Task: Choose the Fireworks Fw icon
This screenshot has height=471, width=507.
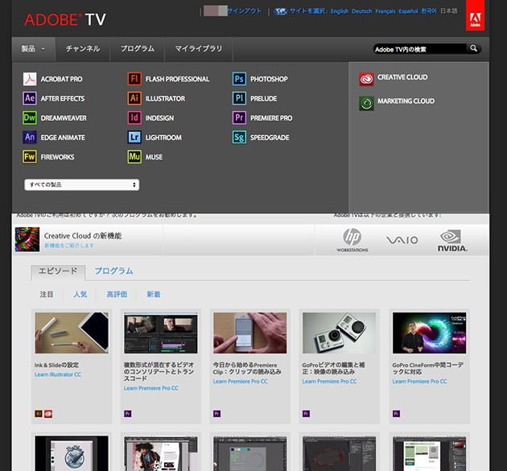Action: pyautogui.click(x=30, y=157)
